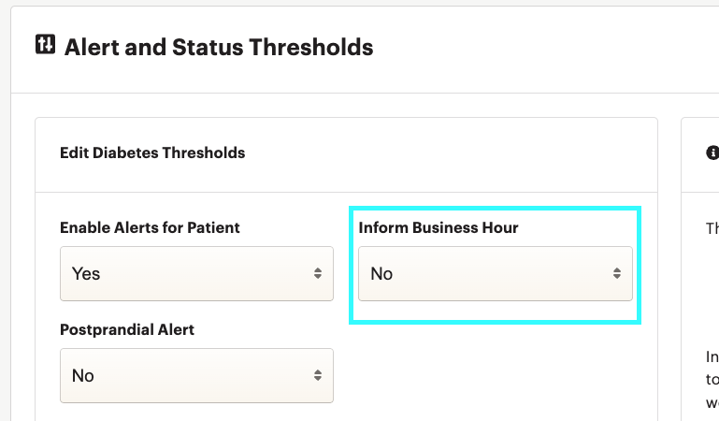This screenshot has height=421, width=719.
Task: Click the up-down arrows on Postprandial Alert select
Action: point(318,375)
